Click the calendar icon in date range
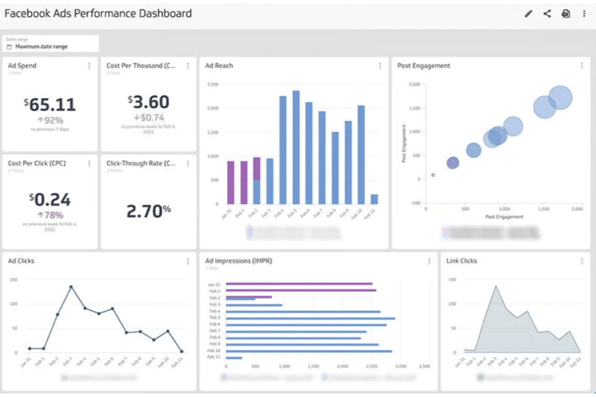Viewport: 596px width, 397px height. coord(9,47)
